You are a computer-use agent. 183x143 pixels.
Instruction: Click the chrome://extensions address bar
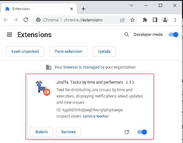85,20
